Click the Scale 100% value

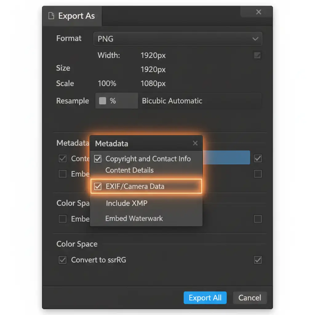click(107, 83)
